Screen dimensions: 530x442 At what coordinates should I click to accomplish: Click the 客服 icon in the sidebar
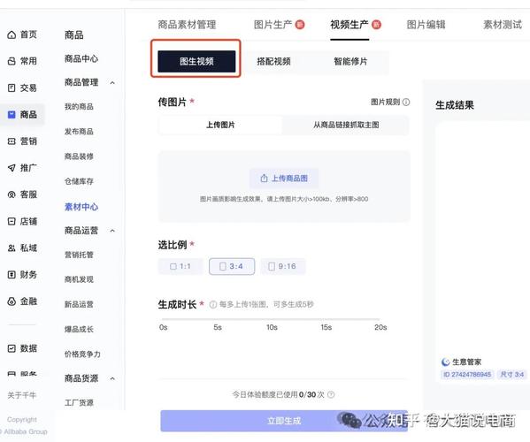tap(12, 194)
